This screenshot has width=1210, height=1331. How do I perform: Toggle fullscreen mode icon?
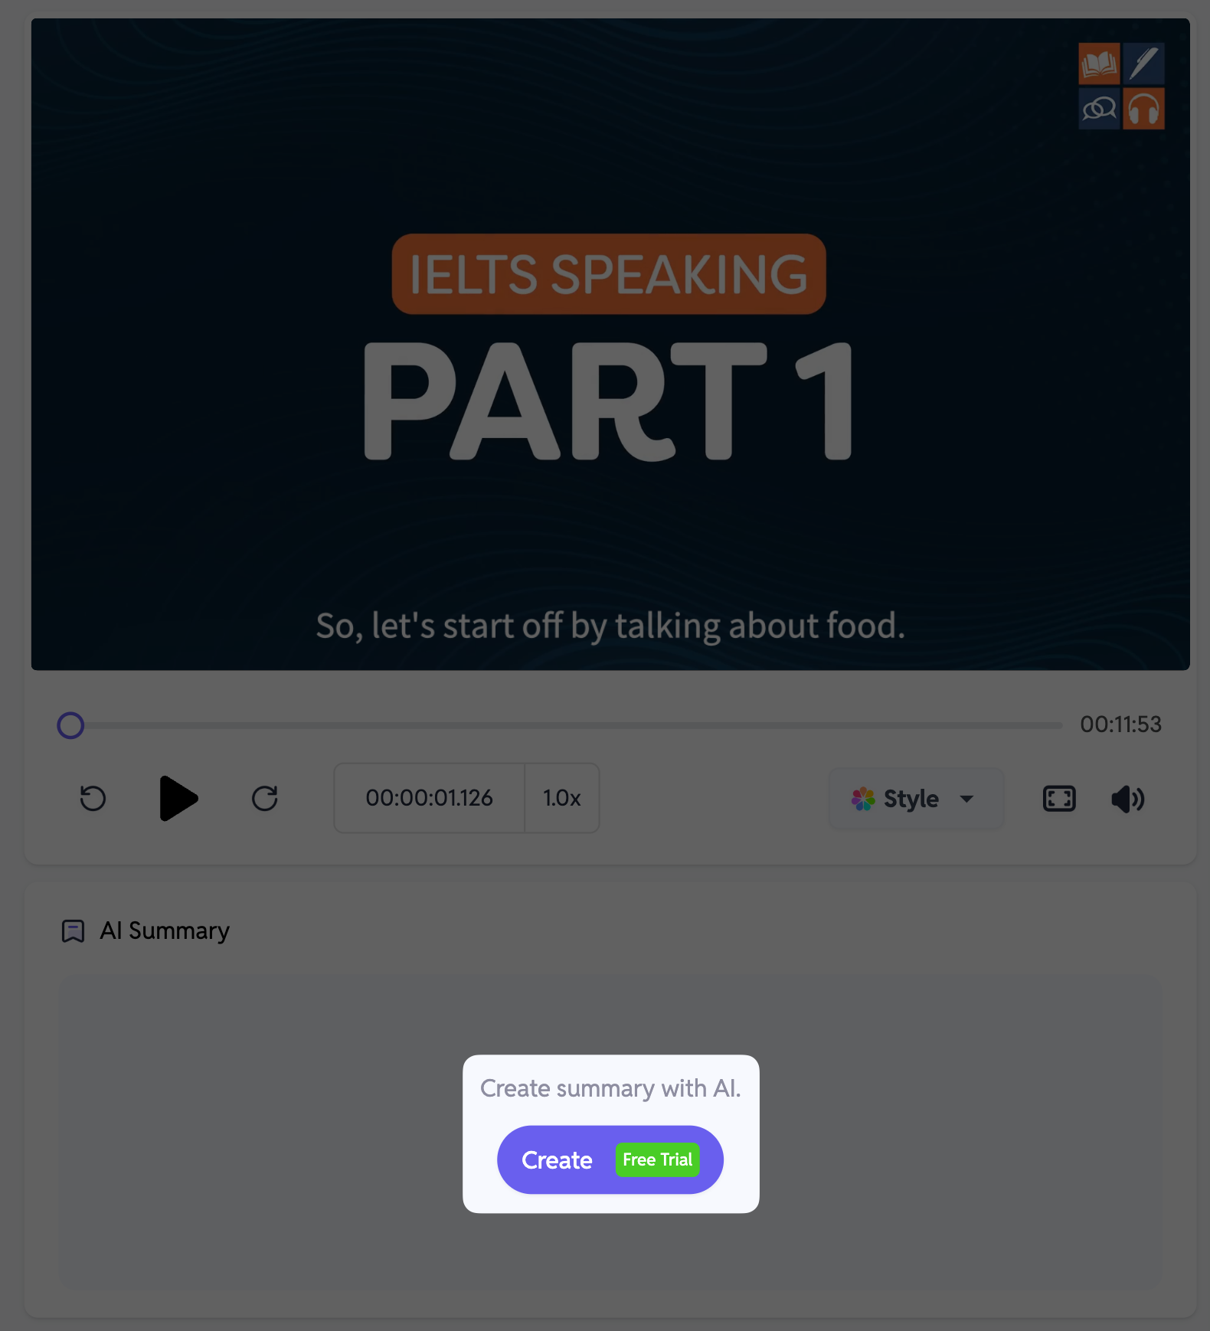pyautogui.click(x=1059, y=799)
